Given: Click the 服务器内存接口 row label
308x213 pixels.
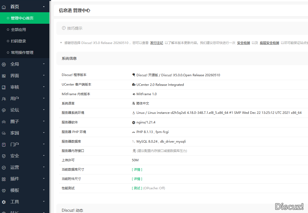Looking at the screenshot, I should point(73,151).
